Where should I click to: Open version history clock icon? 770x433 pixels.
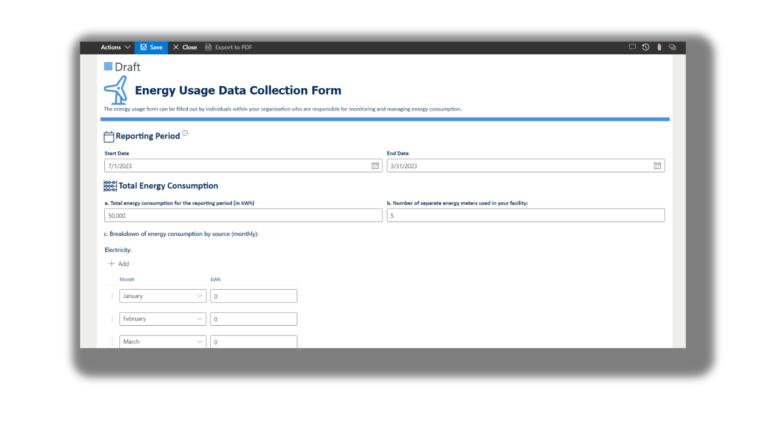[646, 47]
